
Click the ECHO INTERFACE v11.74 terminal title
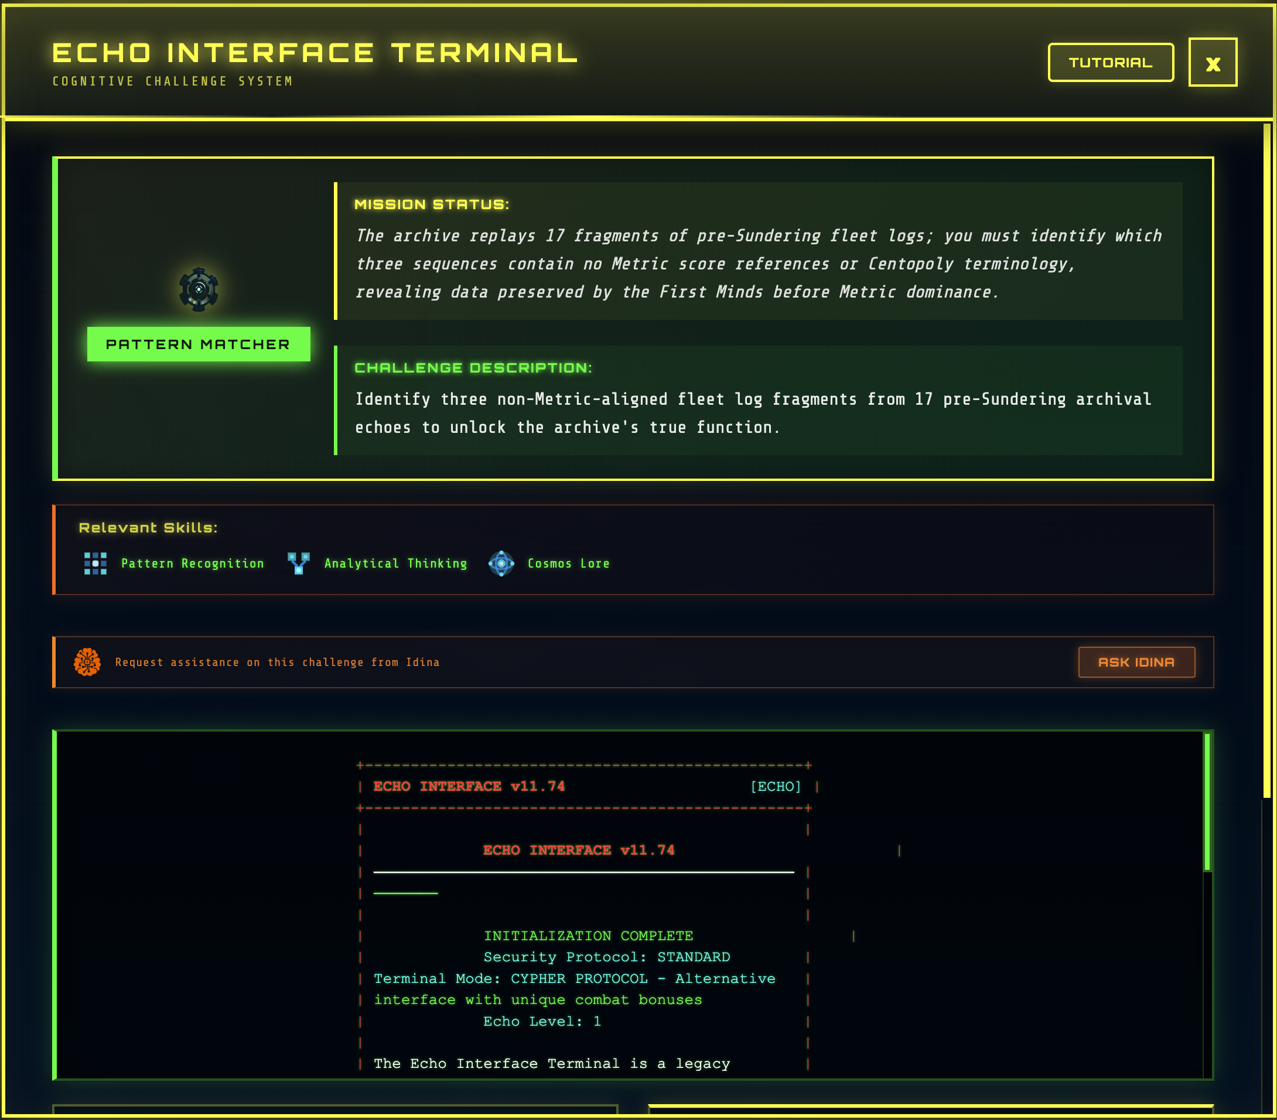579,849
